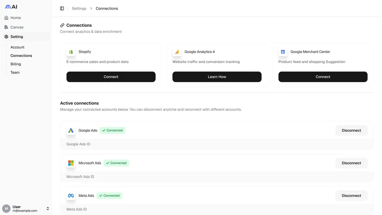Click Learn How for Google Analytics 4
This screenshot has height=215, width=382.
click(x=217, y=77)
